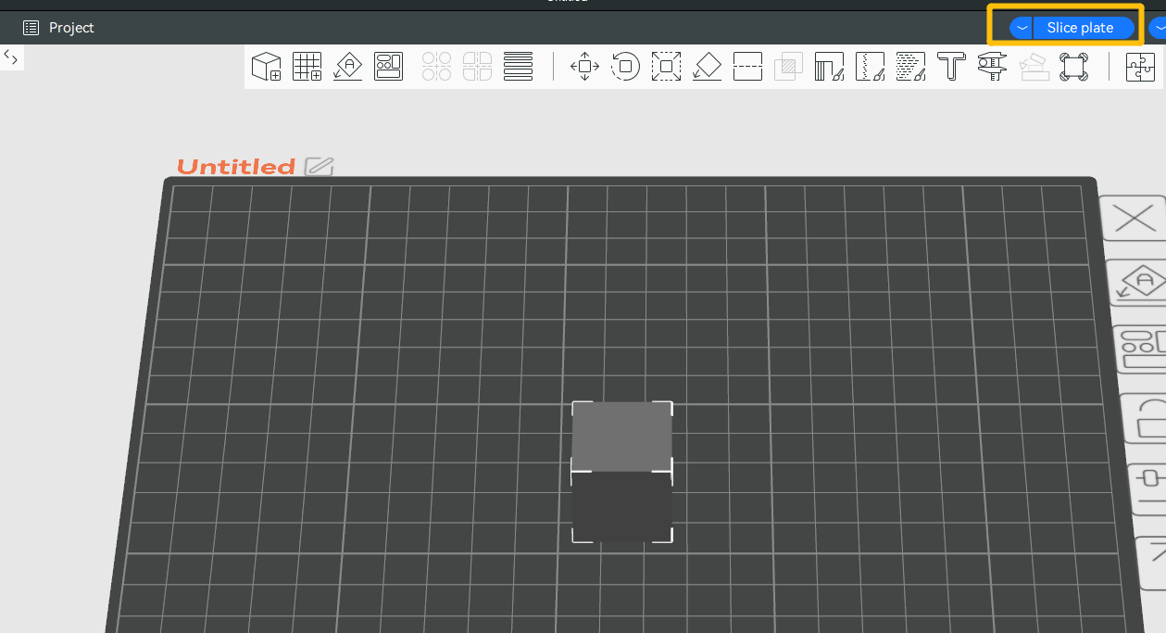Viewport: 1166px width, 633px height.
Task: Select the Cut tool
Action: pyautogui.click(x=747, y=67)
